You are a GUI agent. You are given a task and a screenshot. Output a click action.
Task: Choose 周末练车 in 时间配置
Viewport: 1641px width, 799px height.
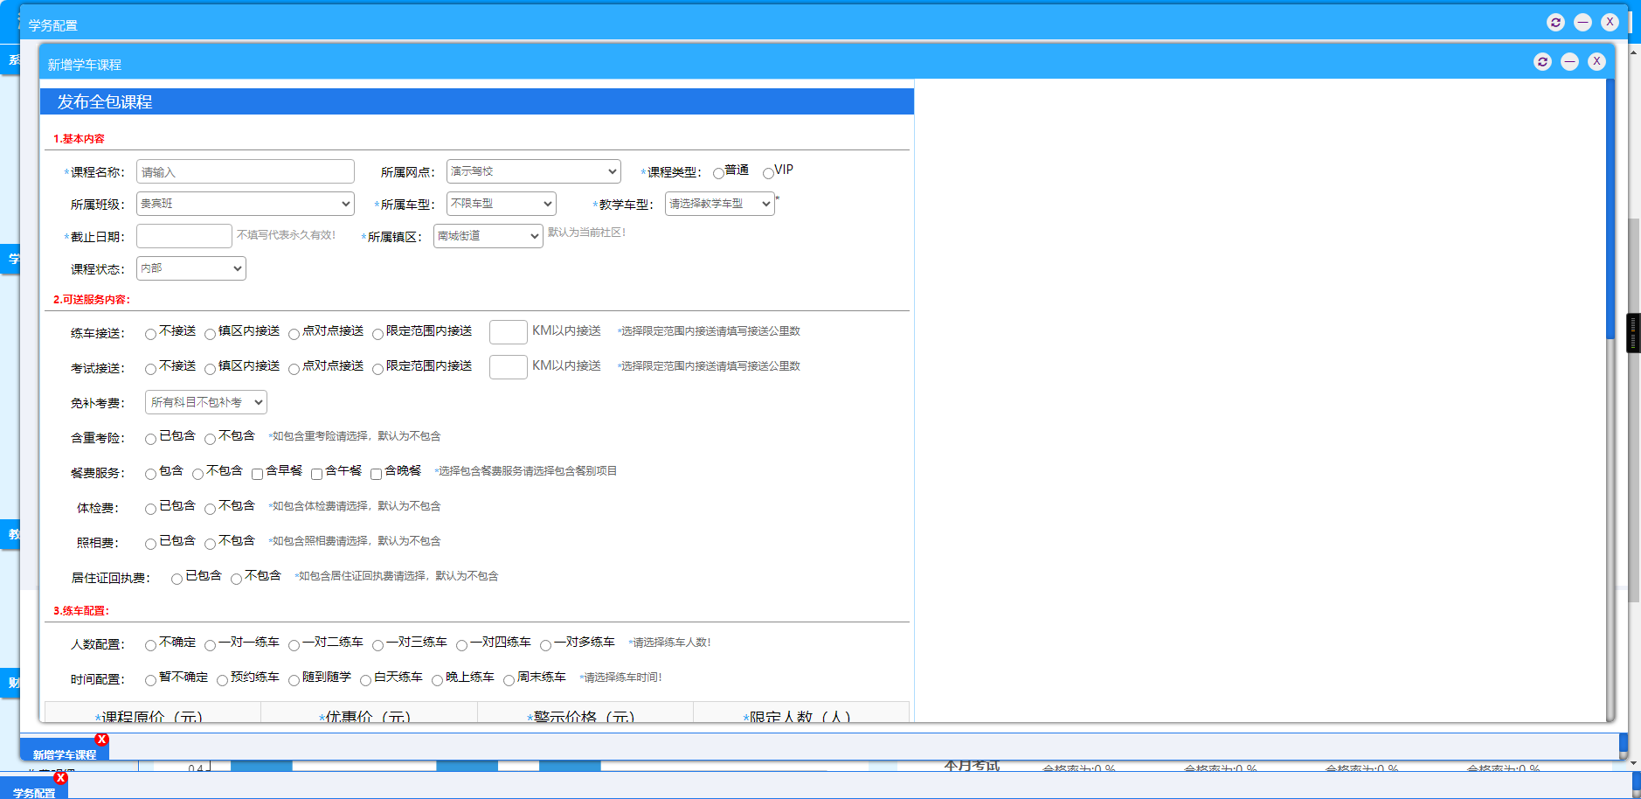tap(509, 679)
